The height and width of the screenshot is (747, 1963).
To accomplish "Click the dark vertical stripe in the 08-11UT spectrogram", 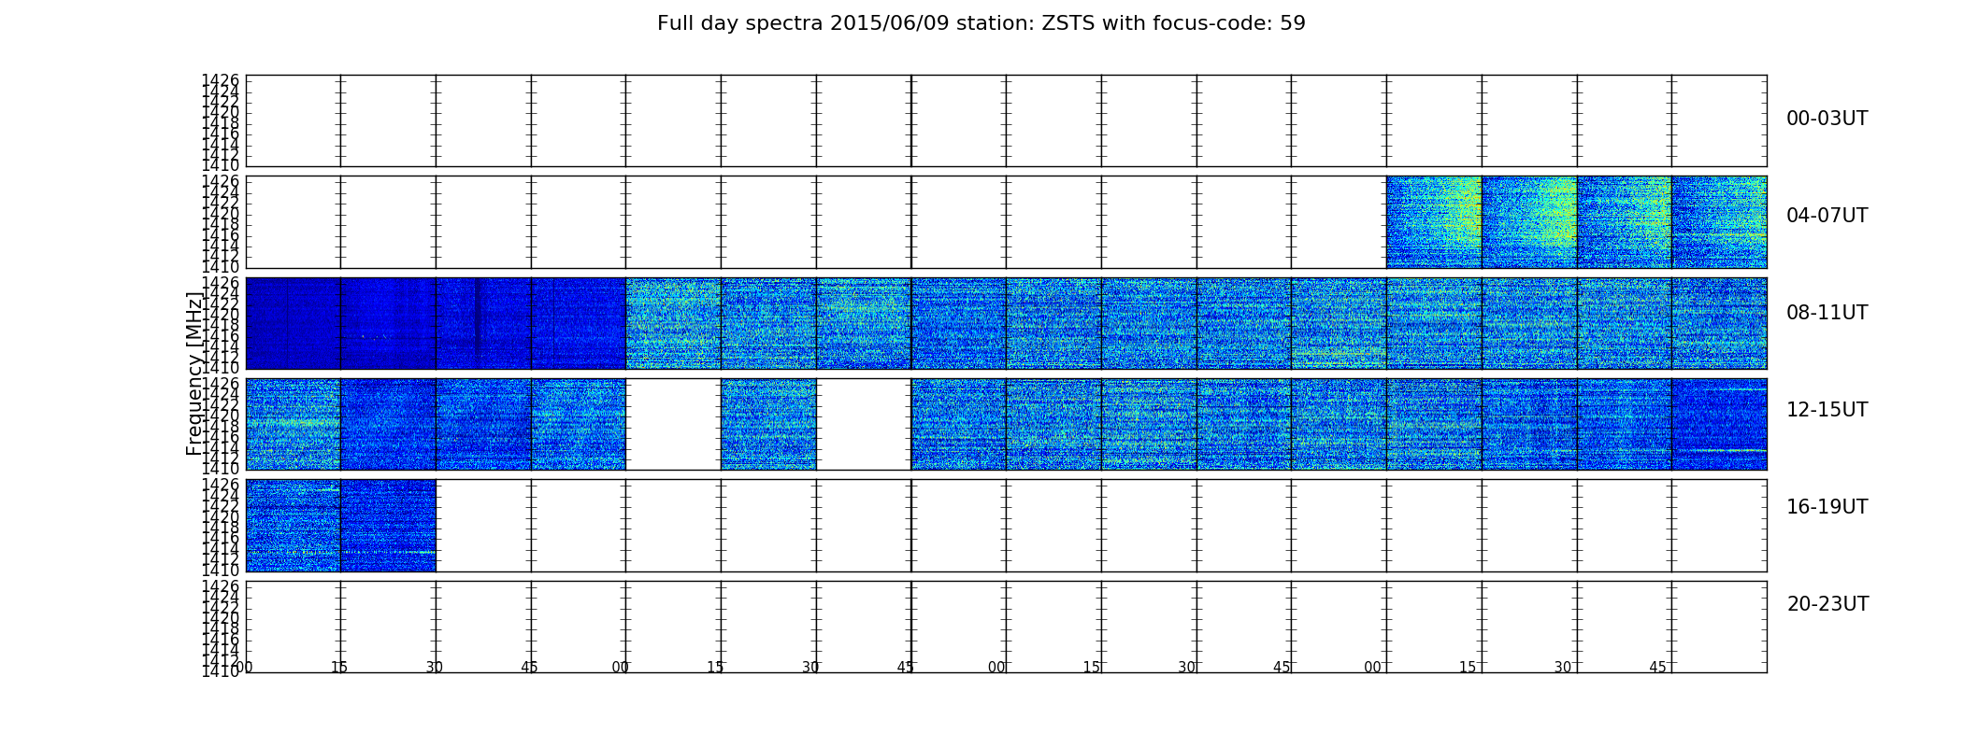I will point(478,323).
